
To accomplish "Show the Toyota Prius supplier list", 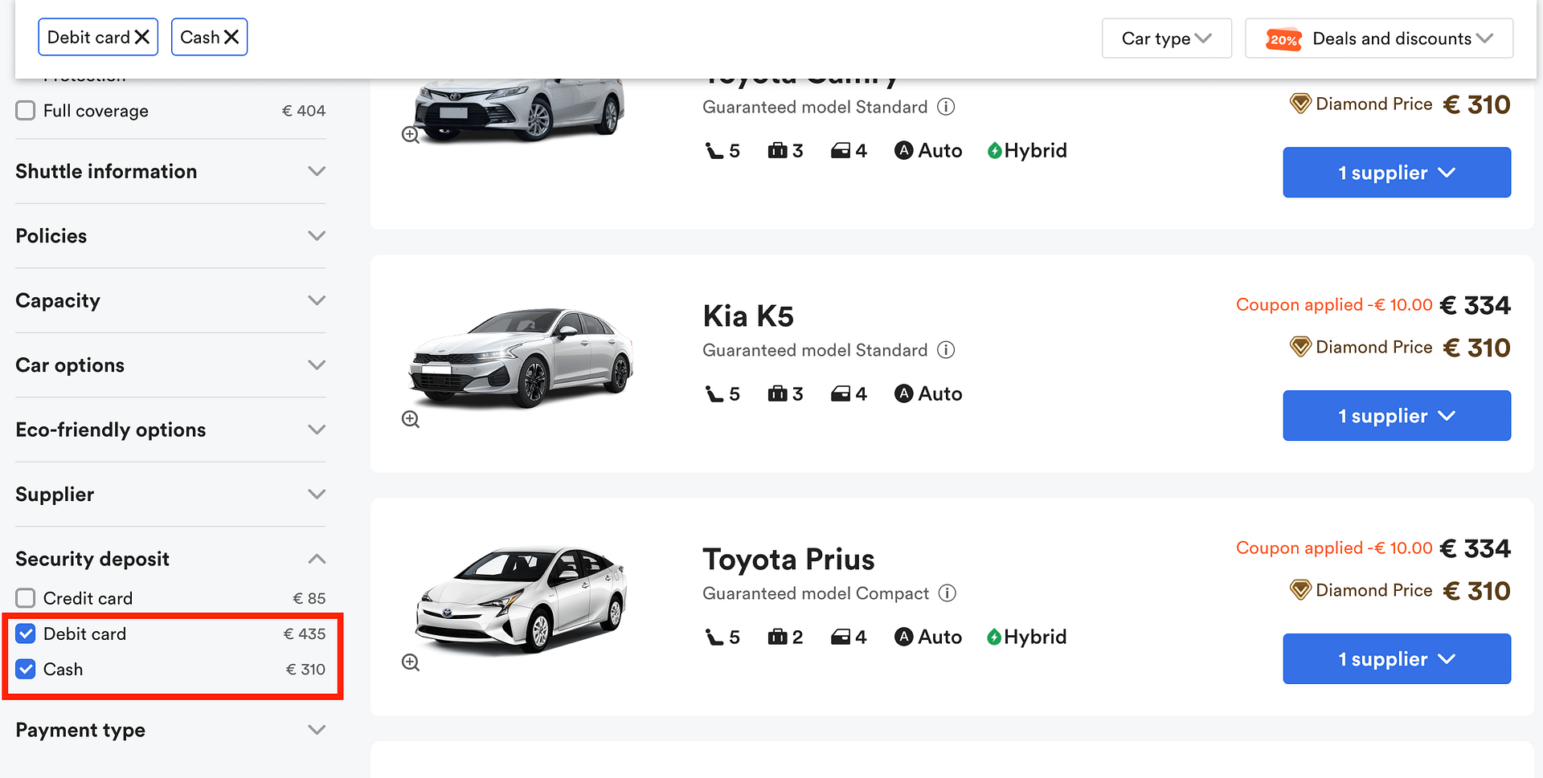I will pos(1396,659).
